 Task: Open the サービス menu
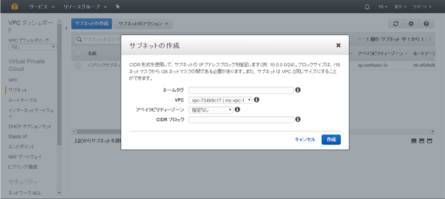click(42, 7)
